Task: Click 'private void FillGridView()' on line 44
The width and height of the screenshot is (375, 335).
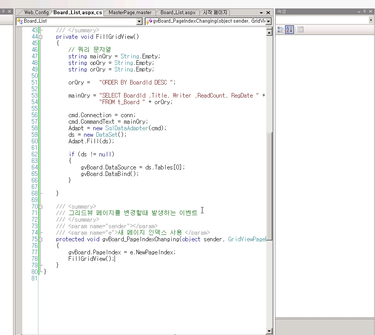Action: [97, 37]
